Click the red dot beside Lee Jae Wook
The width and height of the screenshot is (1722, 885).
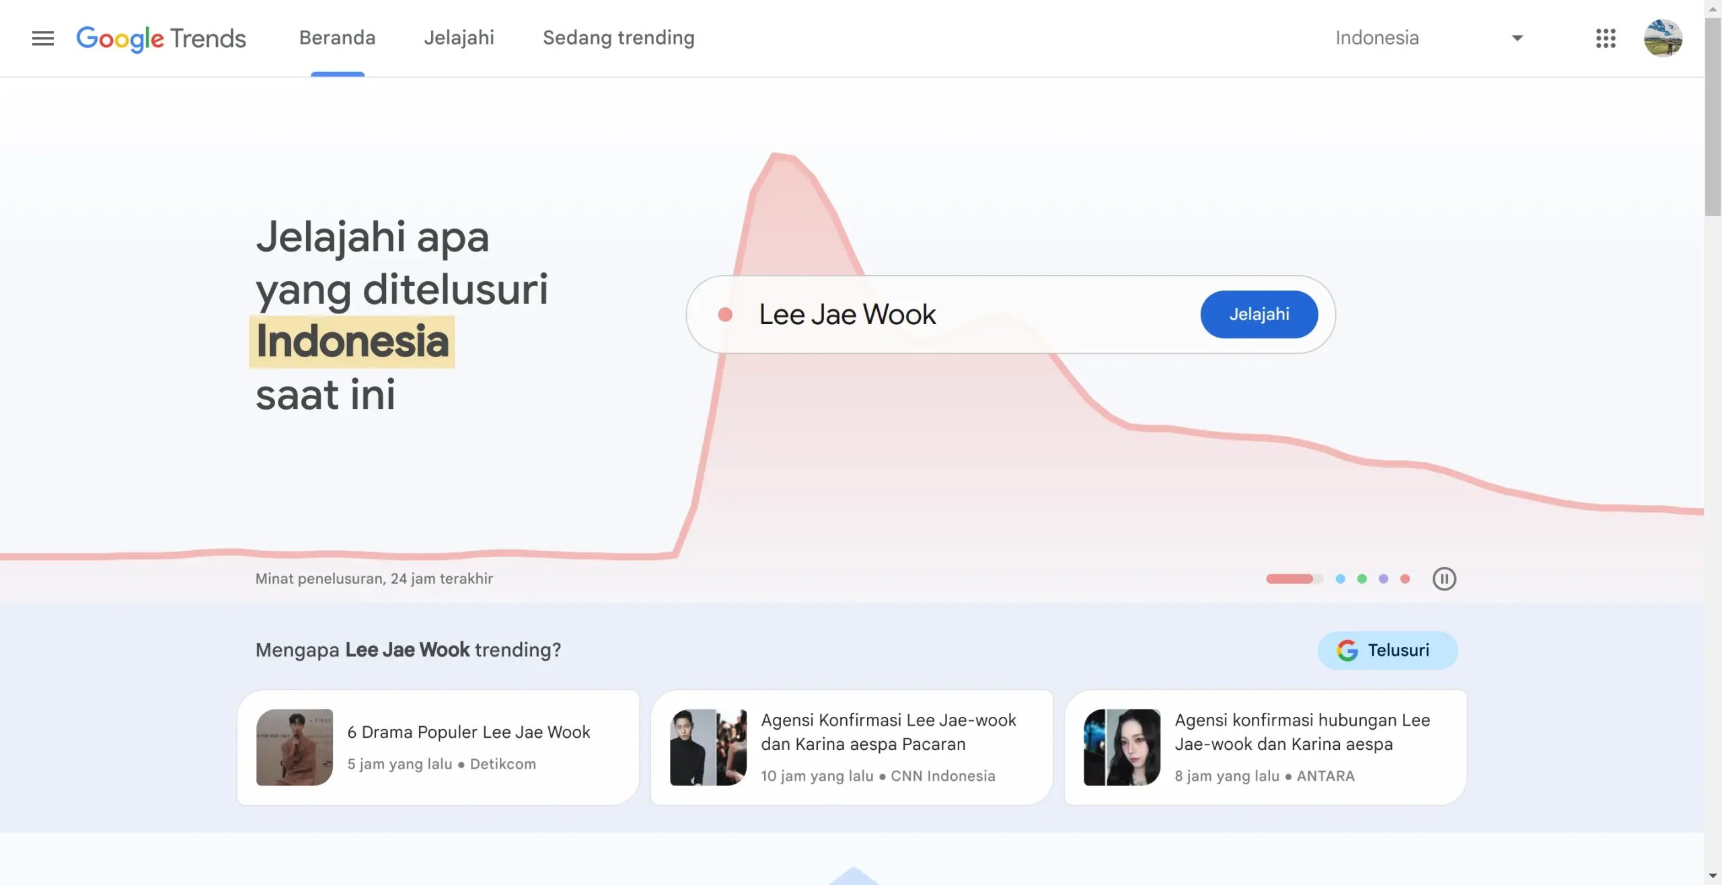[x=724, y=314]
